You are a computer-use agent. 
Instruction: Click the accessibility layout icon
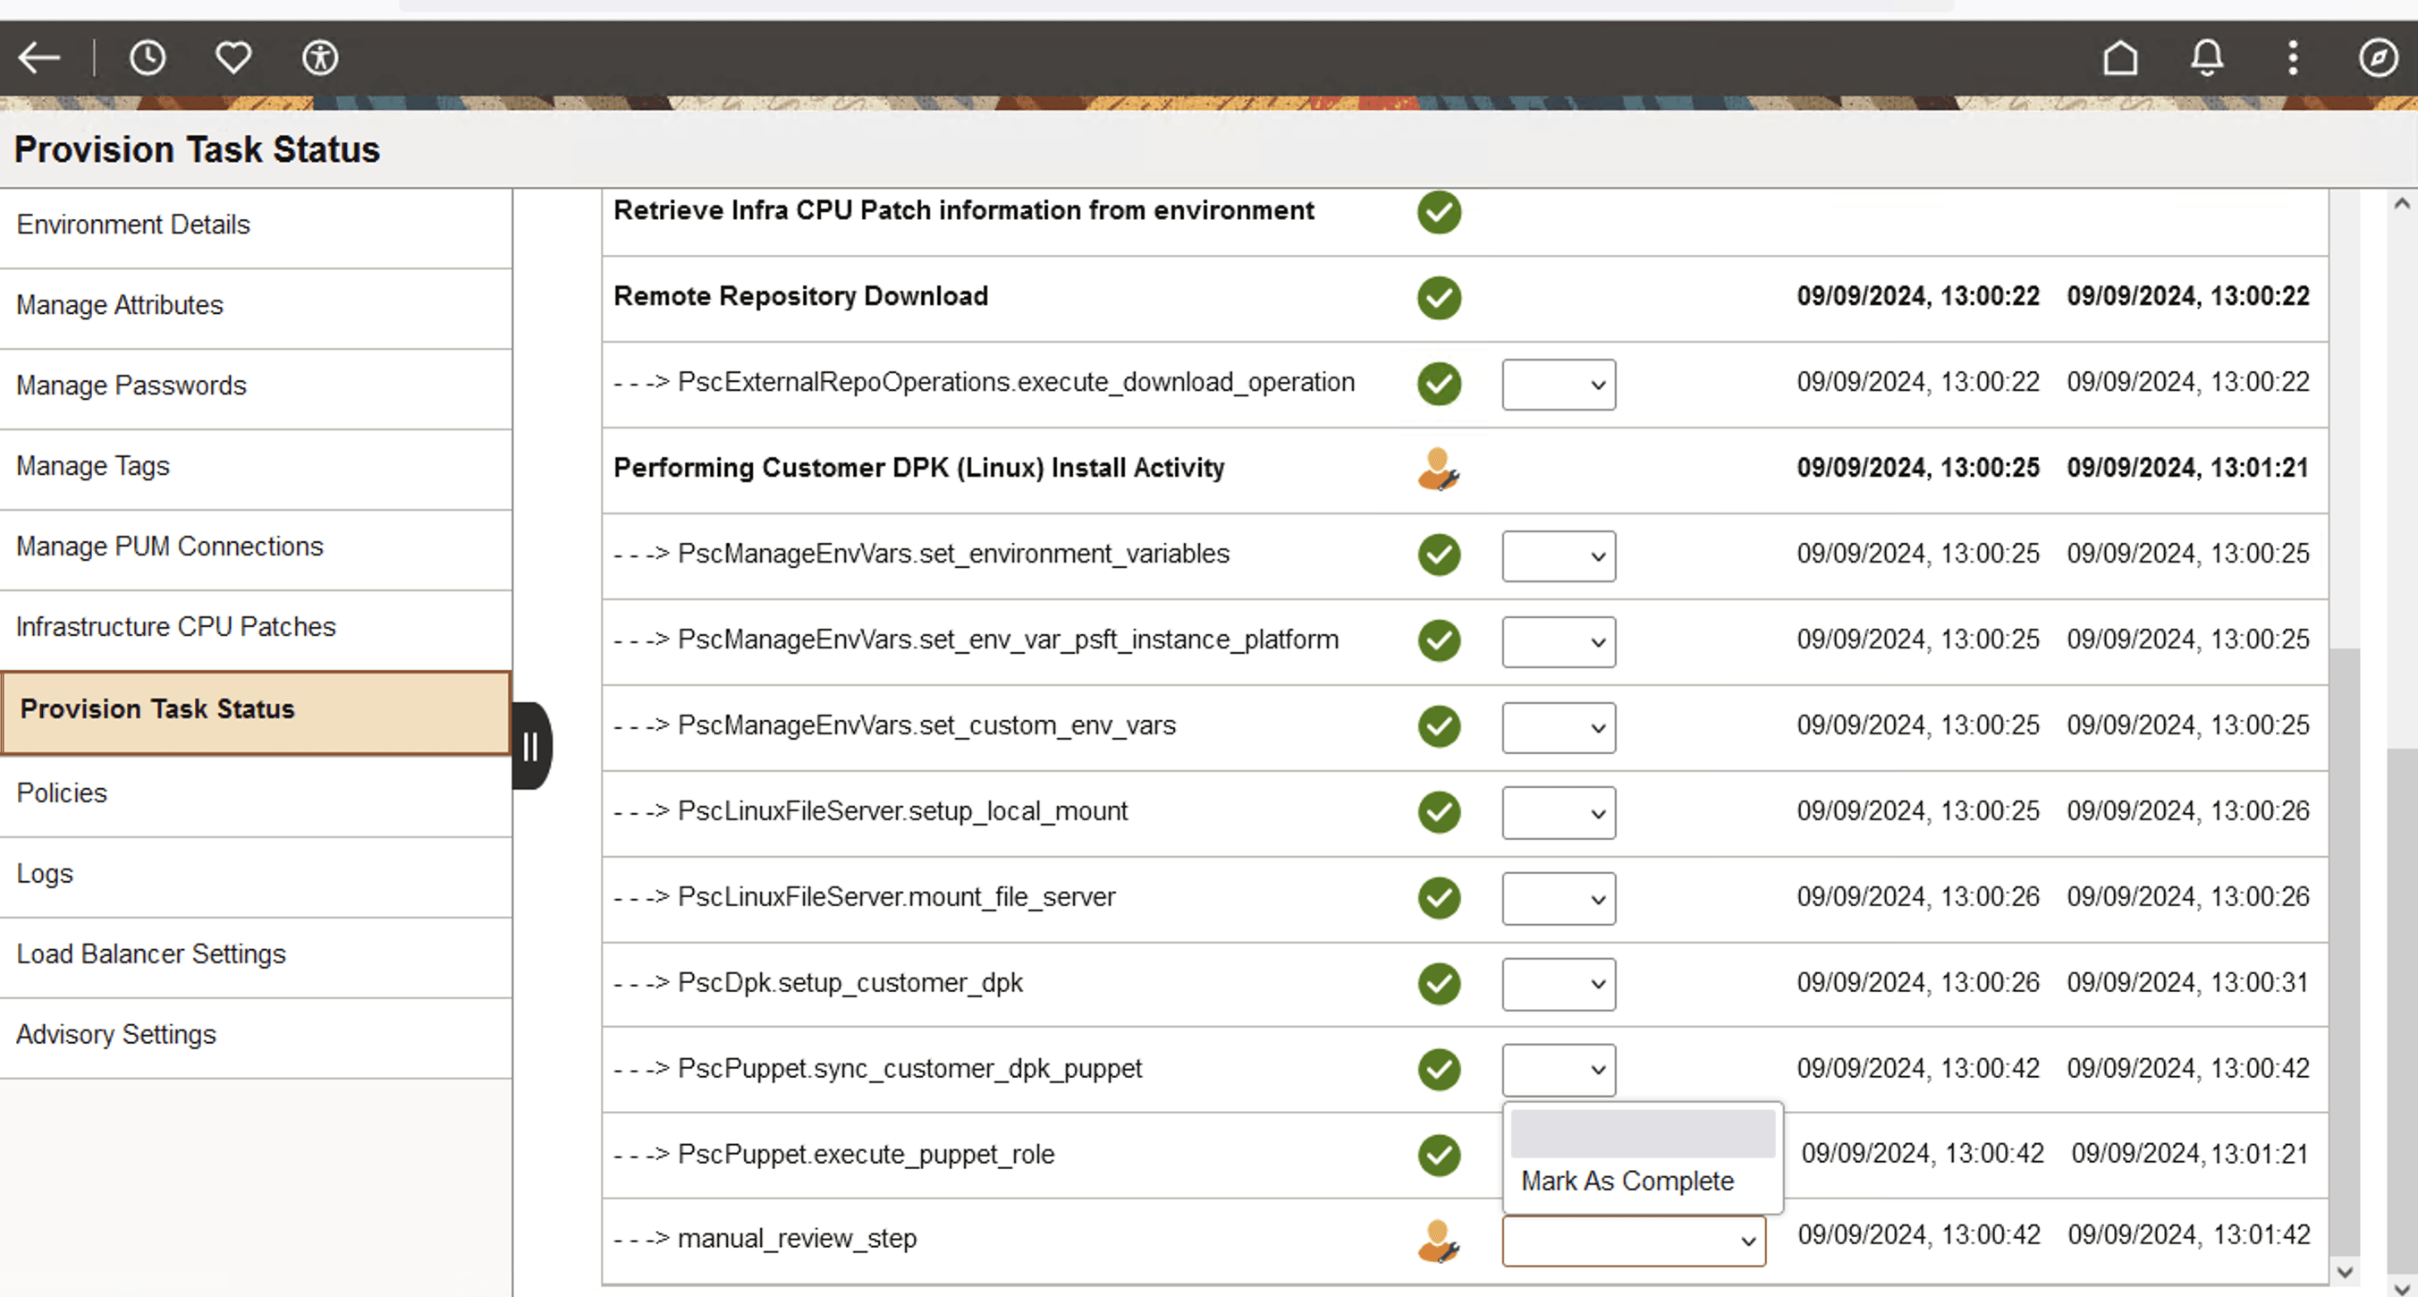point(319,57)
